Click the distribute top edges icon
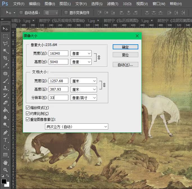 pos(147,12)
